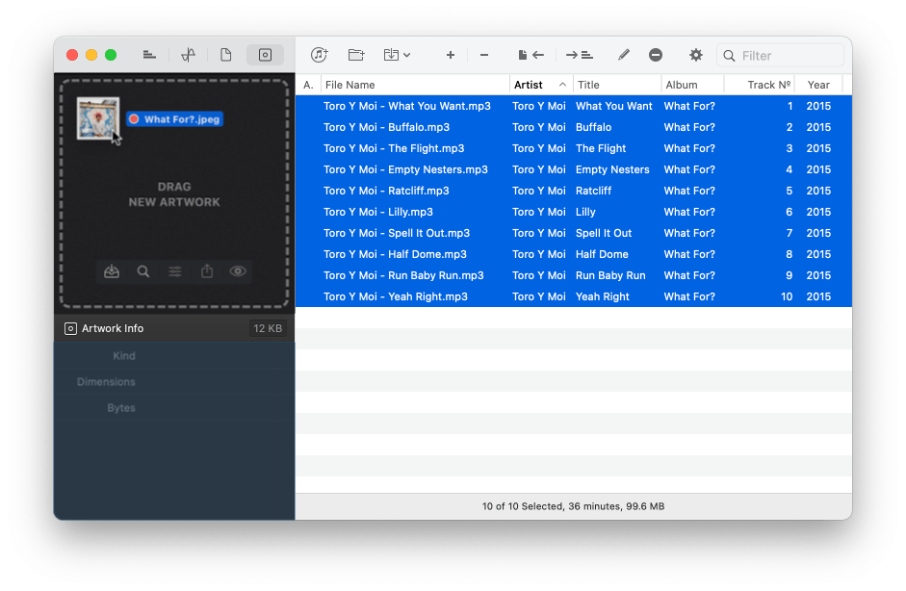Sort by the A. column header

click(308, 85)
